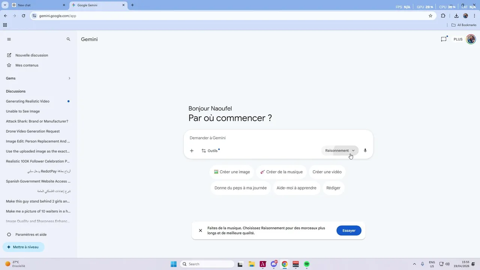Image resolution: width=480 pixels, height=270 pixels.
Task: Click the Gemini title label
Action: click(89, 39)
